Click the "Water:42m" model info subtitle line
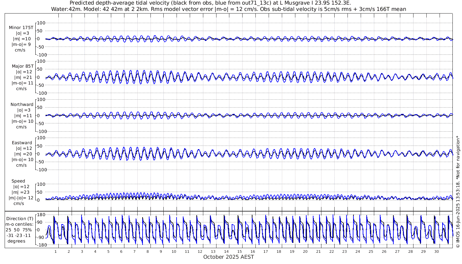This screenshot has width=462, height=264. click(228, 9)
